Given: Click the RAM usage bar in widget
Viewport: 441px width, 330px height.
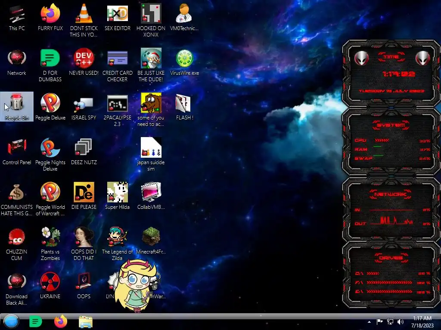Looking at the screenshot, I should tap(377, 147).
